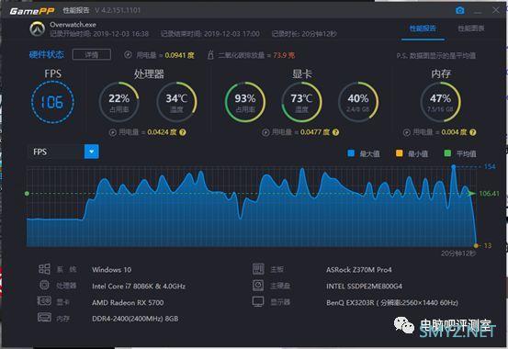Viewport: 508px width, 349px height.
Task: Click the 154 maximum peak marker on chart
Action: click(454, 166)
